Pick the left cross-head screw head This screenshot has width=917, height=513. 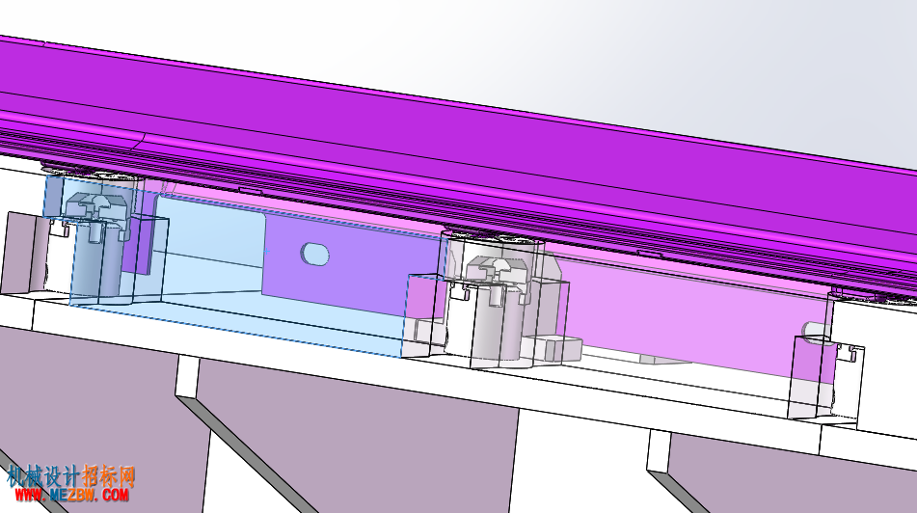(x=94, y=208)
